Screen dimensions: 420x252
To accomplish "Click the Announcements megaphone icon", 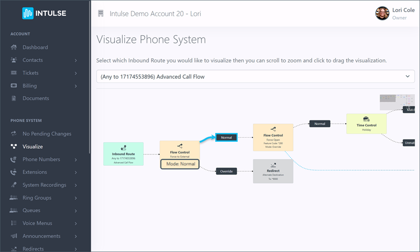I will point(14,236).
